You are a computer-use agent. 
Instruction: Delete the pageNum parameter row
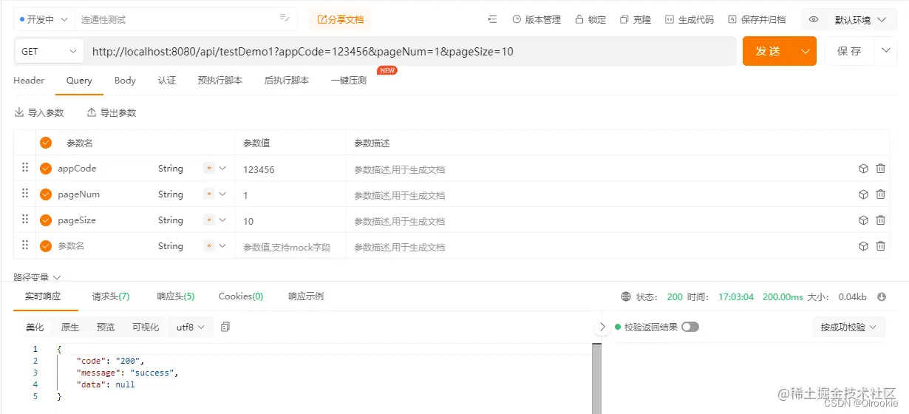click(880, 194)
